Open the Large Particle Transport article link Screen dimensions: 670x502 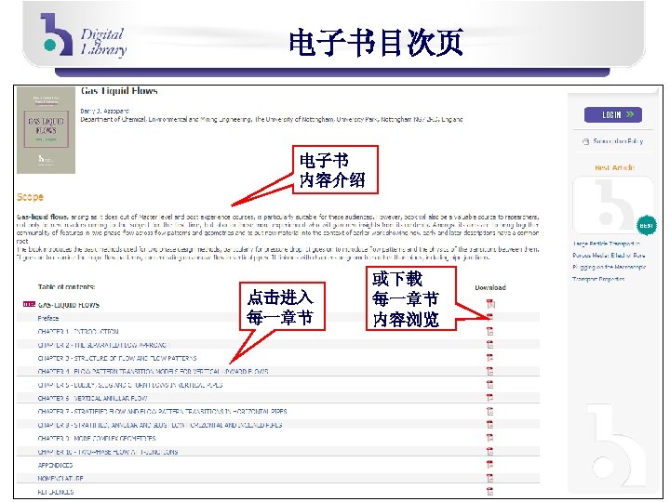(x=609, y=261)
